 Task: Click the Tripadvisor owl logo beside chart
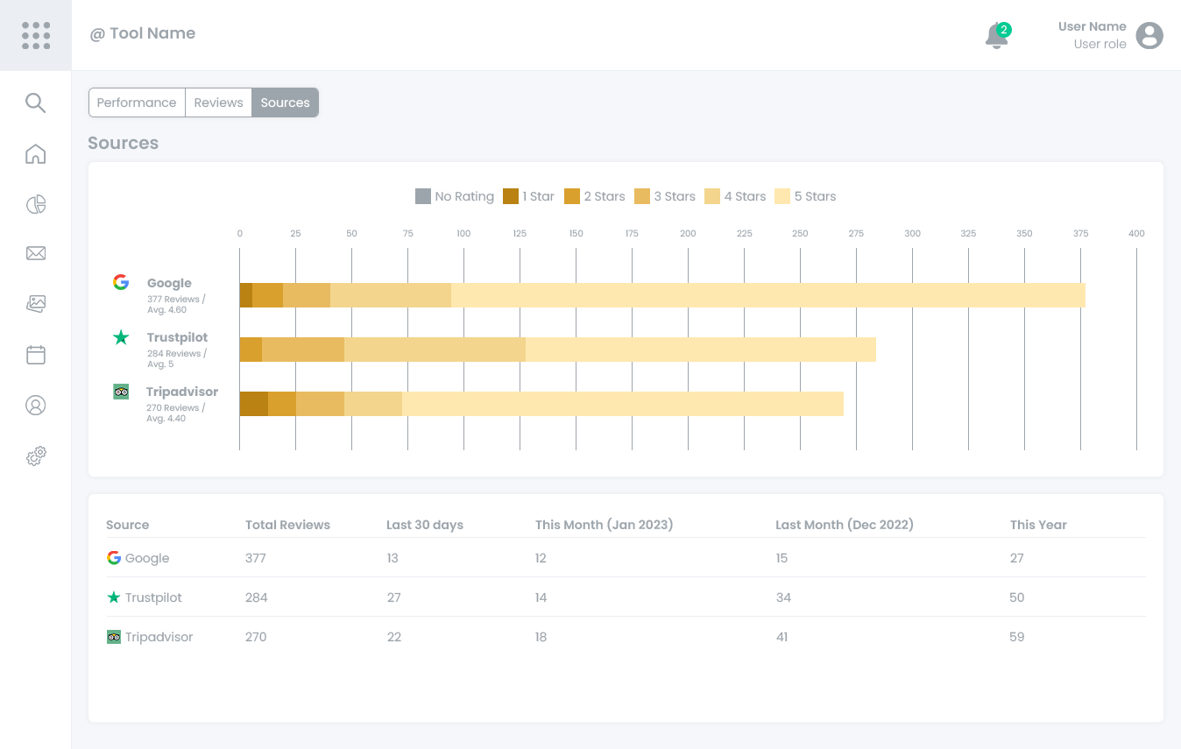pos(121,392)
